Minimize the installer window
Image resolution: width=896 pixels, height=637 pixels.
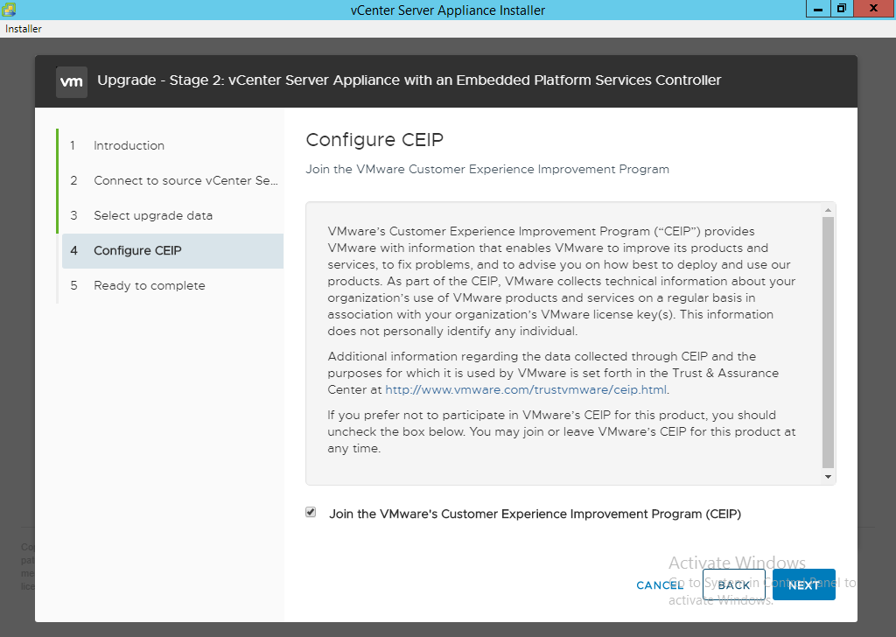(x=818, y=9)
